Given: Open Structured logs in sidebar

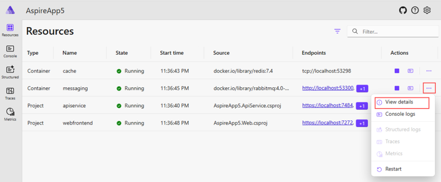Looking at the screenshot, I should (x=10, y=72).
